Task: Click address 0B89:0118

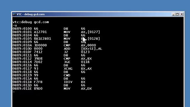Action: coord(22,72)
